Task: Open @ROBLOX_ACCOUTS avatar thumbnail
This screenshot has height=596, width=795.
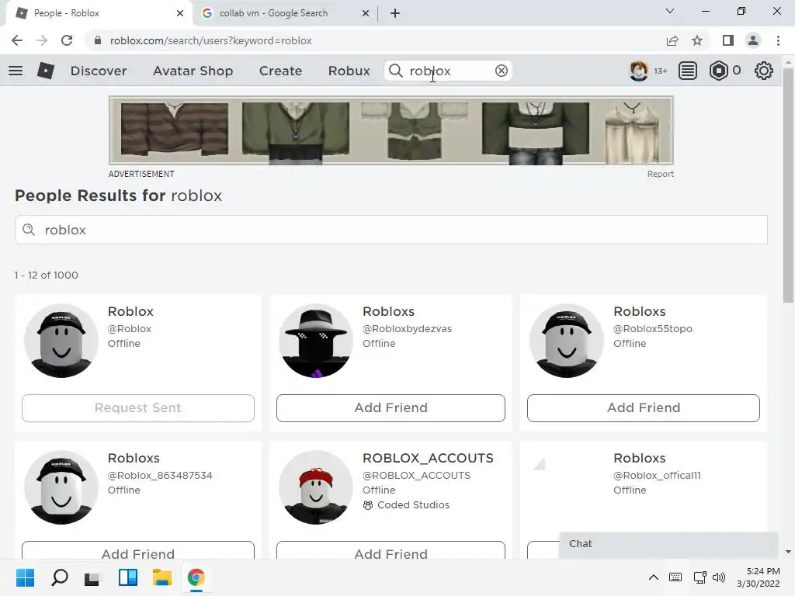Action: pyautogui.click(x=316, y=487)
